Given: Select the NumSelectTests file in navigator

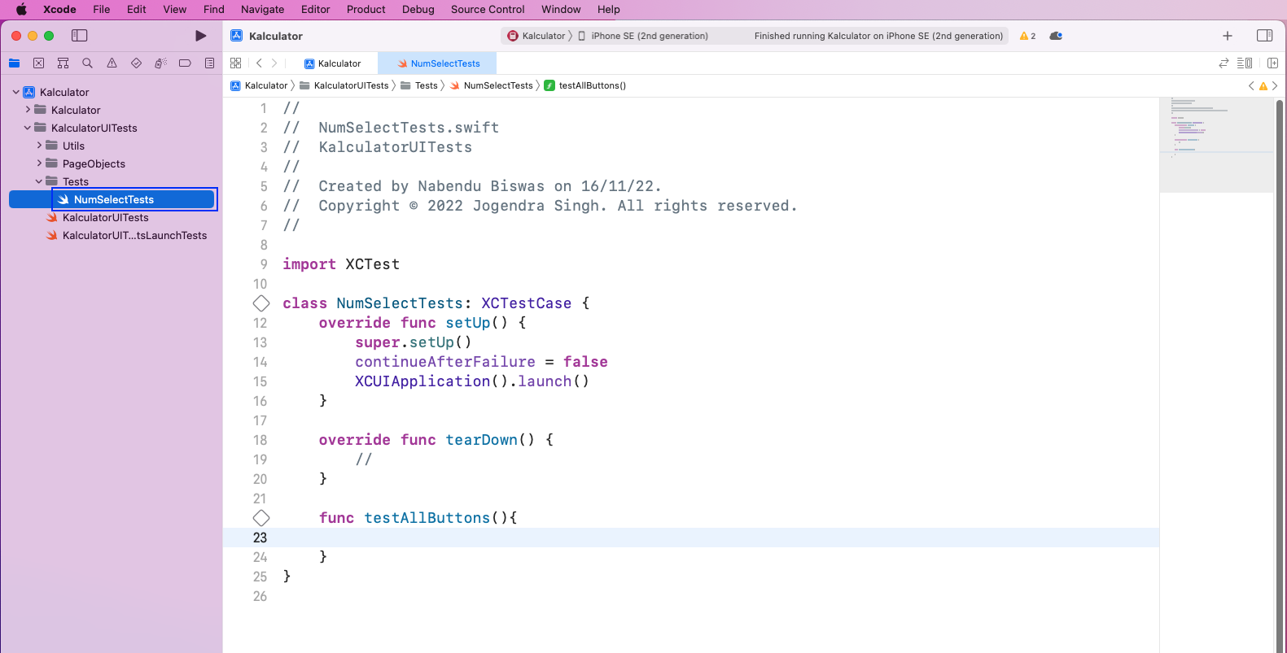Looking at the screenshot, I should click(112, 199).
